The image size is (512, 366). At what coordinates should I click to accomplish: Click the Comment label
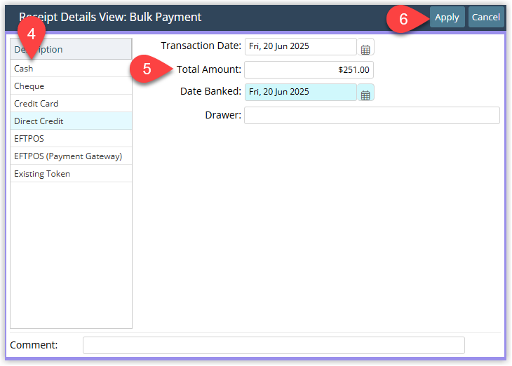click(34, 345)
